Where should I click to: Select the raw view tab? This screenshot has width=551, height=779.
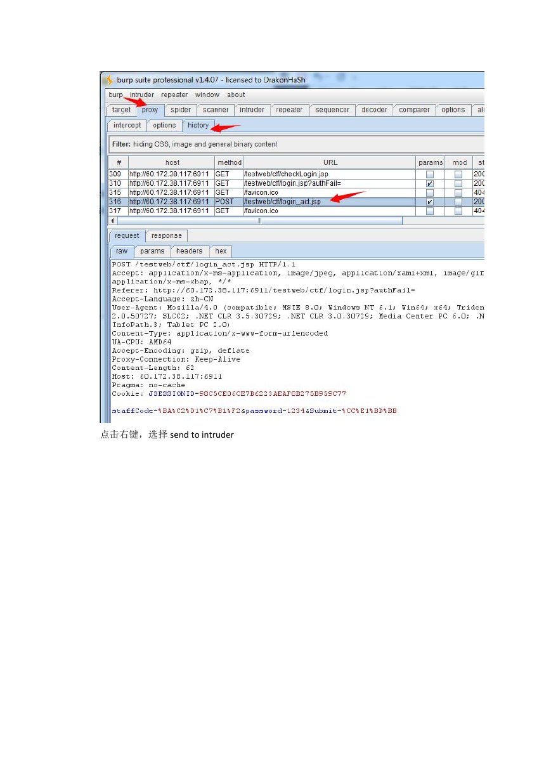tap(122, 251)
